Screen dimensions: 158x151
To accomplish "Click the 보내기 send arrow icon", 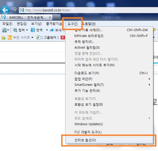I will pyautogui.click(x=52, y=30).
